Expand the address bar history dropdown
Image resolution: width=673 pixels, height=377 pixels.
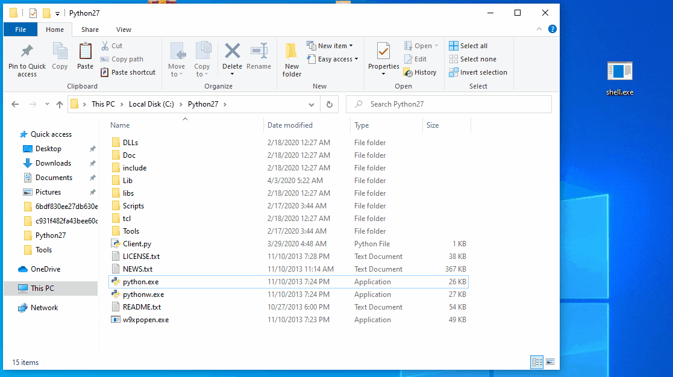tap(311, 104)
